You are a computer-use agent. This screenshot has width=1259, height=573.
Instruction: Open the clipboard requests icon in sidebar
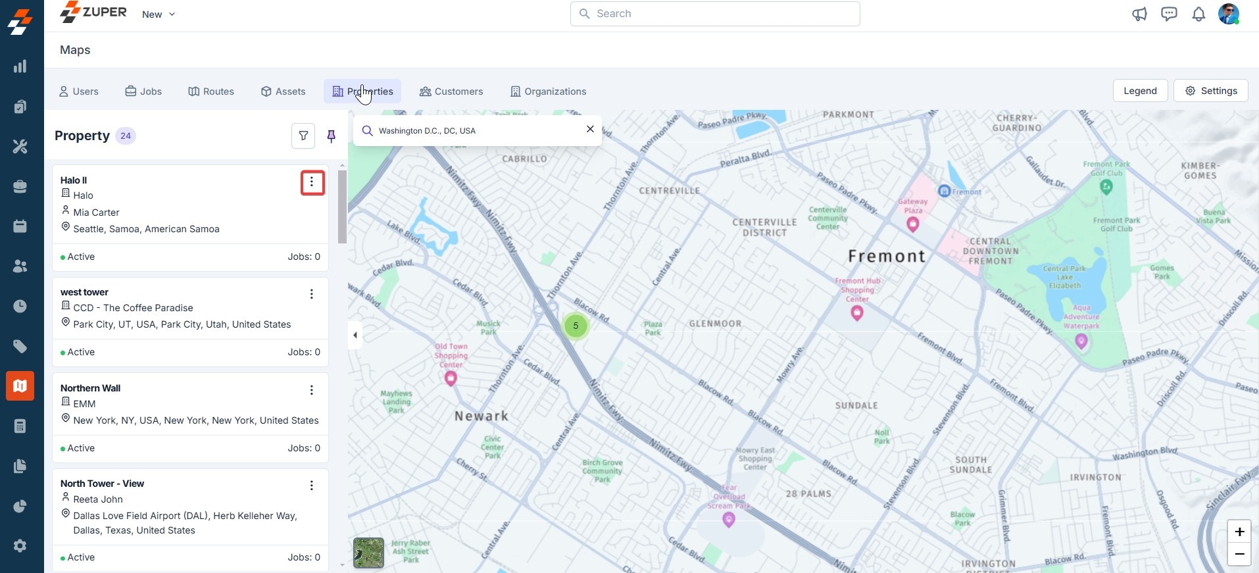coord(20,107)
